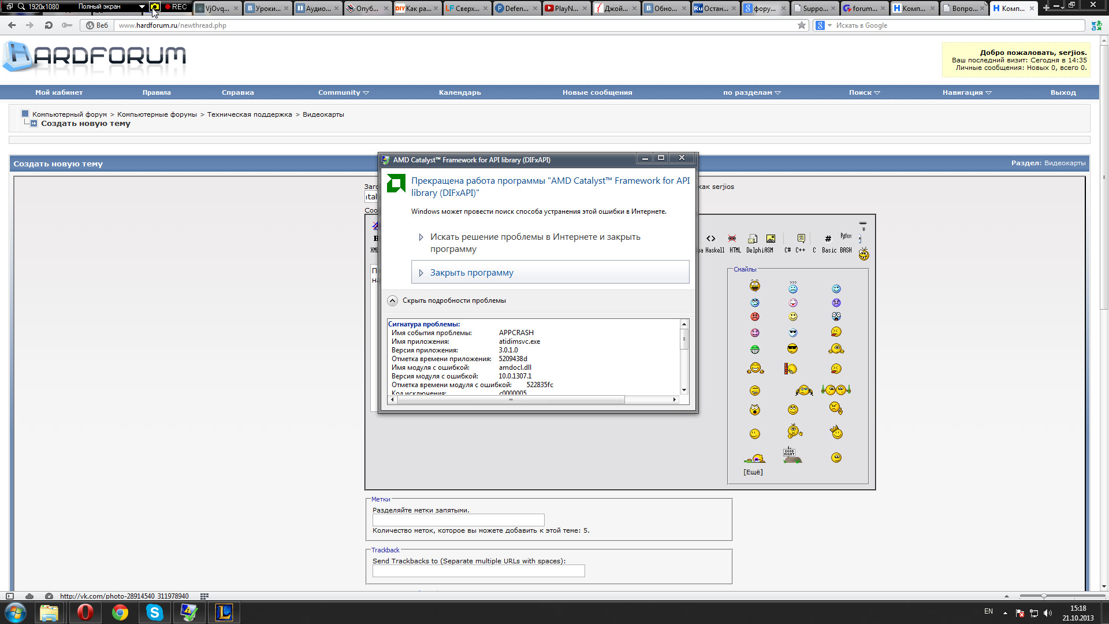Open the Календарь menu item
Screen dimensions: 1109x624
pyautogui.click(x=459, y=92)
